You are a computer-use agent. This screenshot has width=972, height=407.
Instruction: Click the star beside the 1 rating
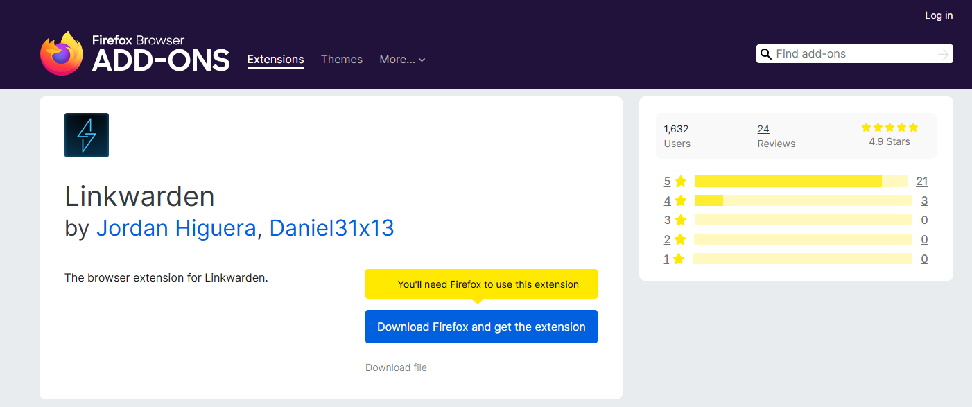tap(679, 259)
